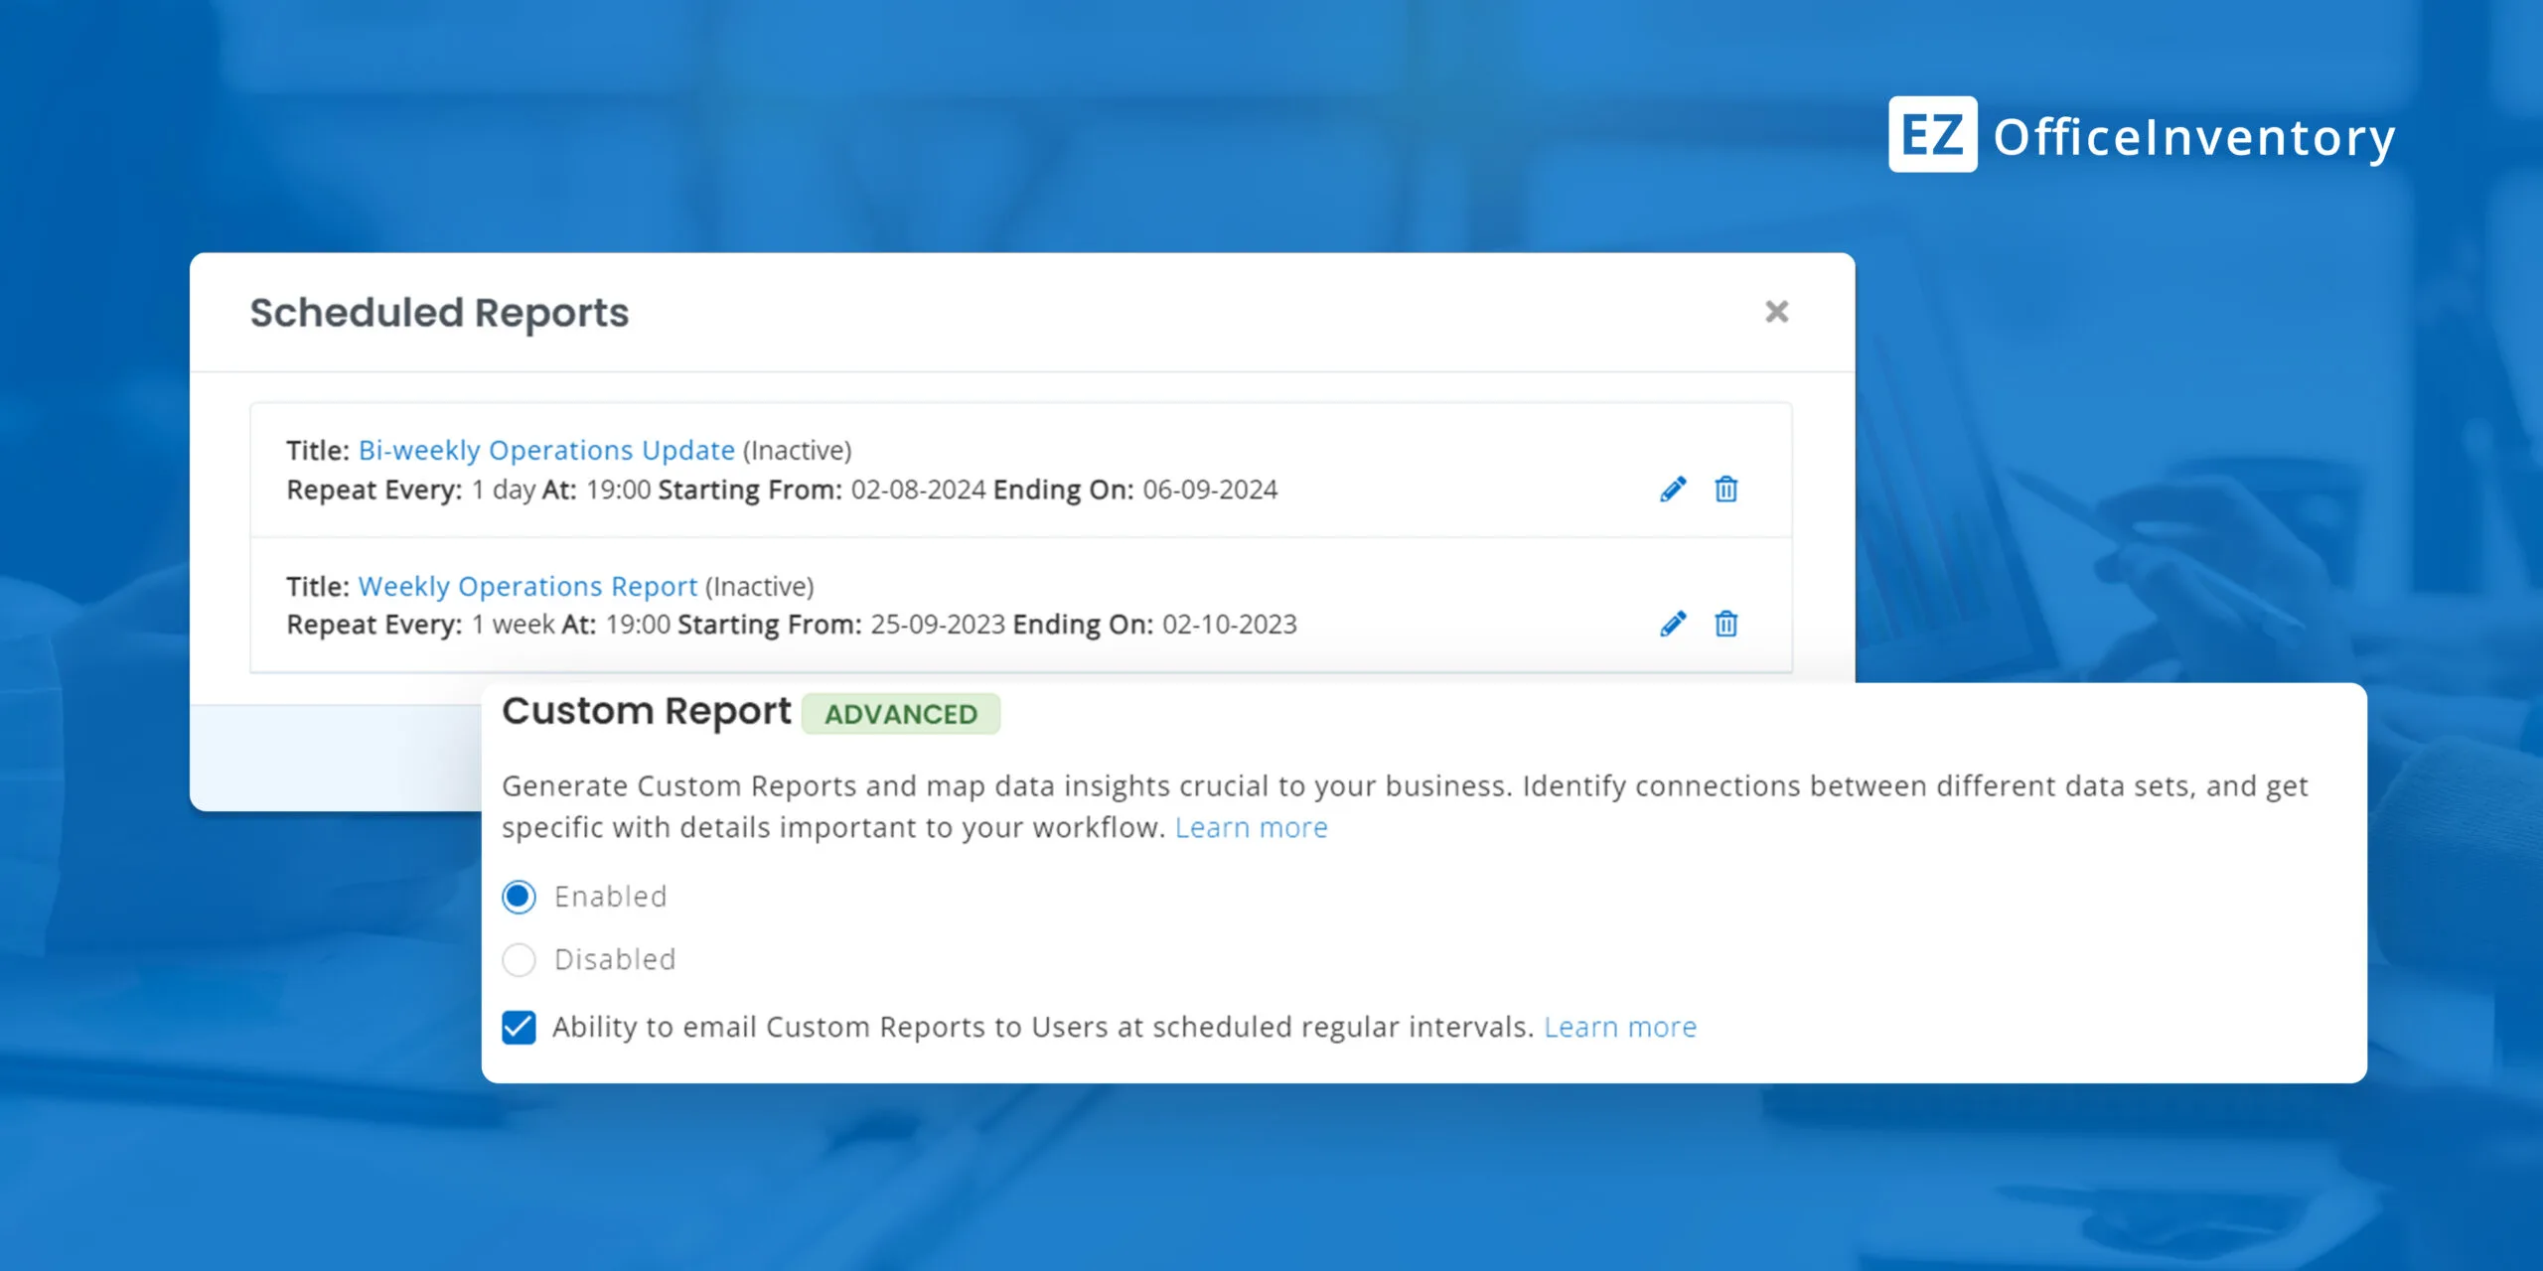Select the Disabled radio button
Image resolution: width=2543 pixels, height=1271 pixels.
[518, 959]
